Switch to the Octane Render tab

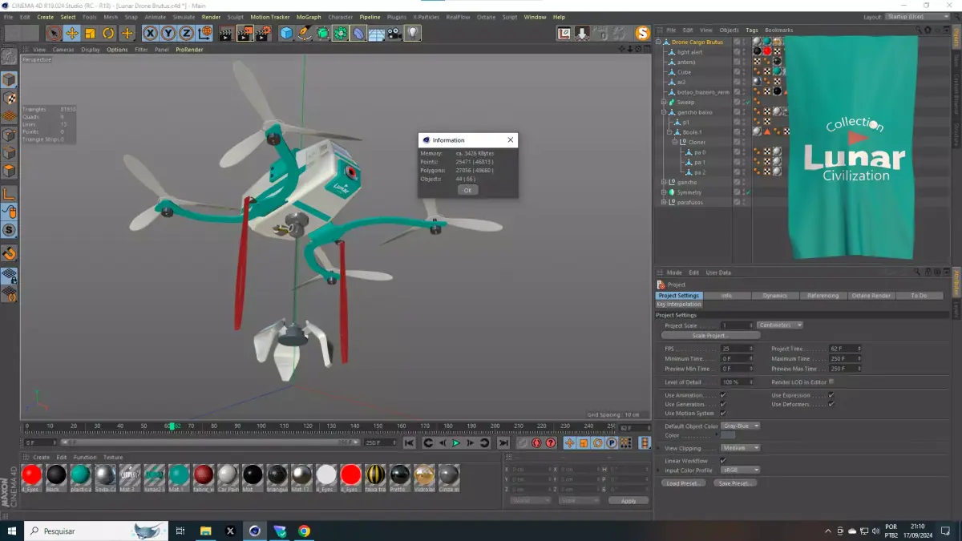(x=871, y=296)
